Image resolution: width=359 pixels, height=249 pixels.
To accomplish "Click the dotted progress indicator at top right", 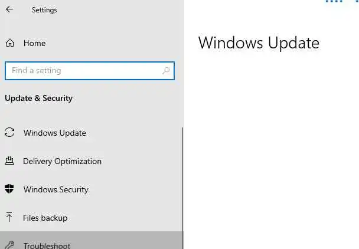I will [335, 2].
